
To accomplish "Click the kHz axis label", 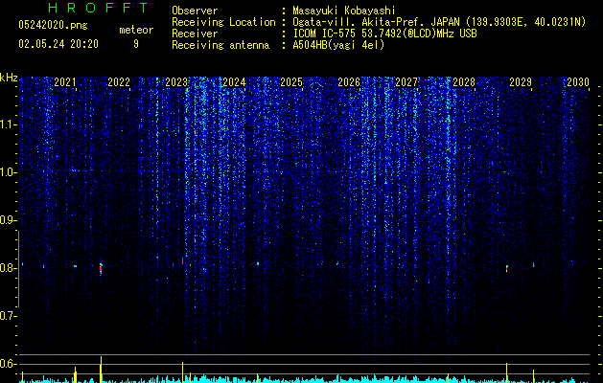I will coord(9,78).
